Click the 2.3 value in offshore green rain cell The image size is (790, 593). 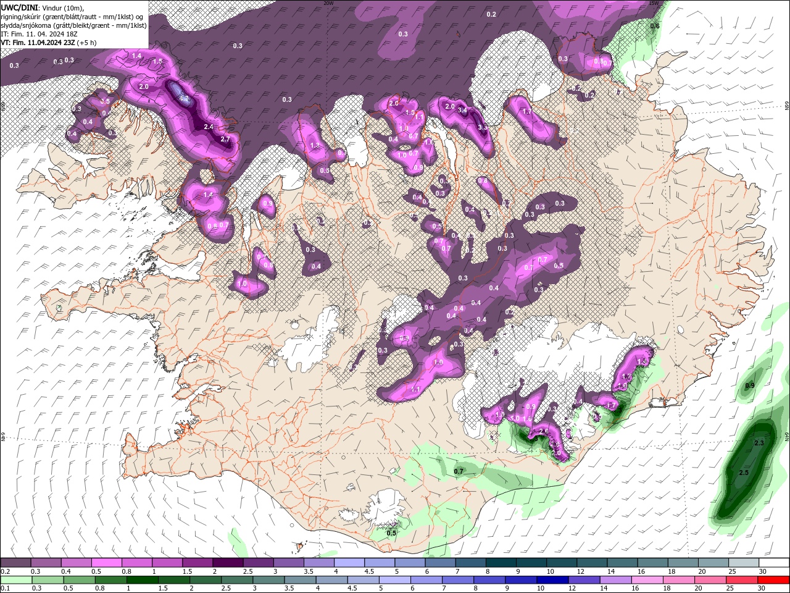[x=759, y=443]
